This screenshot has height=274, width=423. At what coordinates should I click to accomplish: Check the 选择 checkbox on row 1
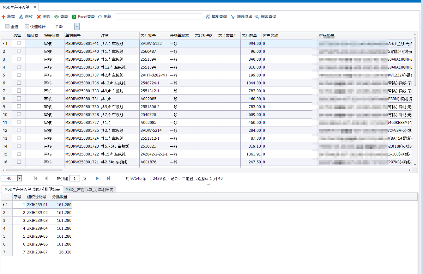[x=19, y=43]
